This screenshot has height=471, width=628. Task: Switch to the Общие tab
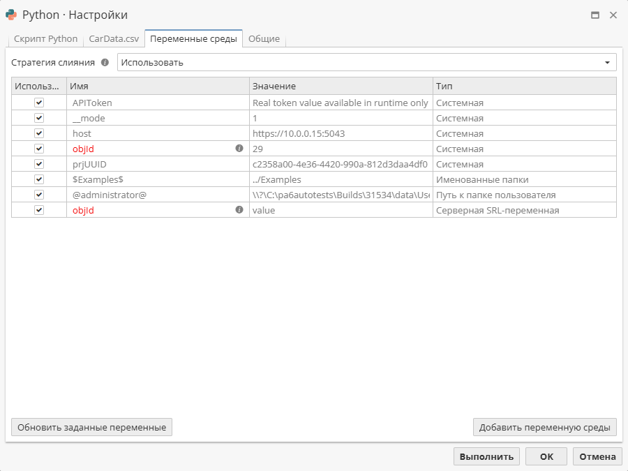265,39
